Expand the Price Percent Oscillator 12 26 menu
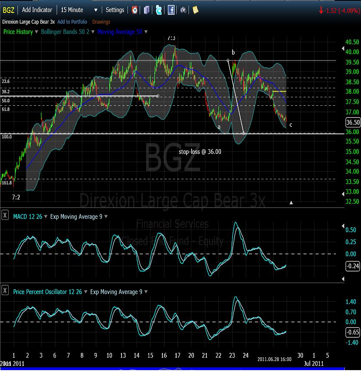 click(86, 291)
